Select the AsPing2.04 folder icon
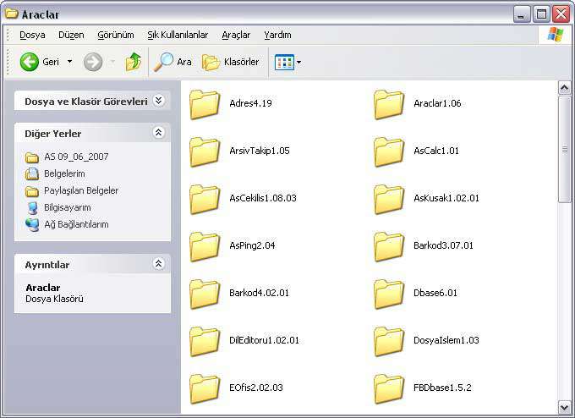Screen dimensions: 575x418 click(205, 246)
